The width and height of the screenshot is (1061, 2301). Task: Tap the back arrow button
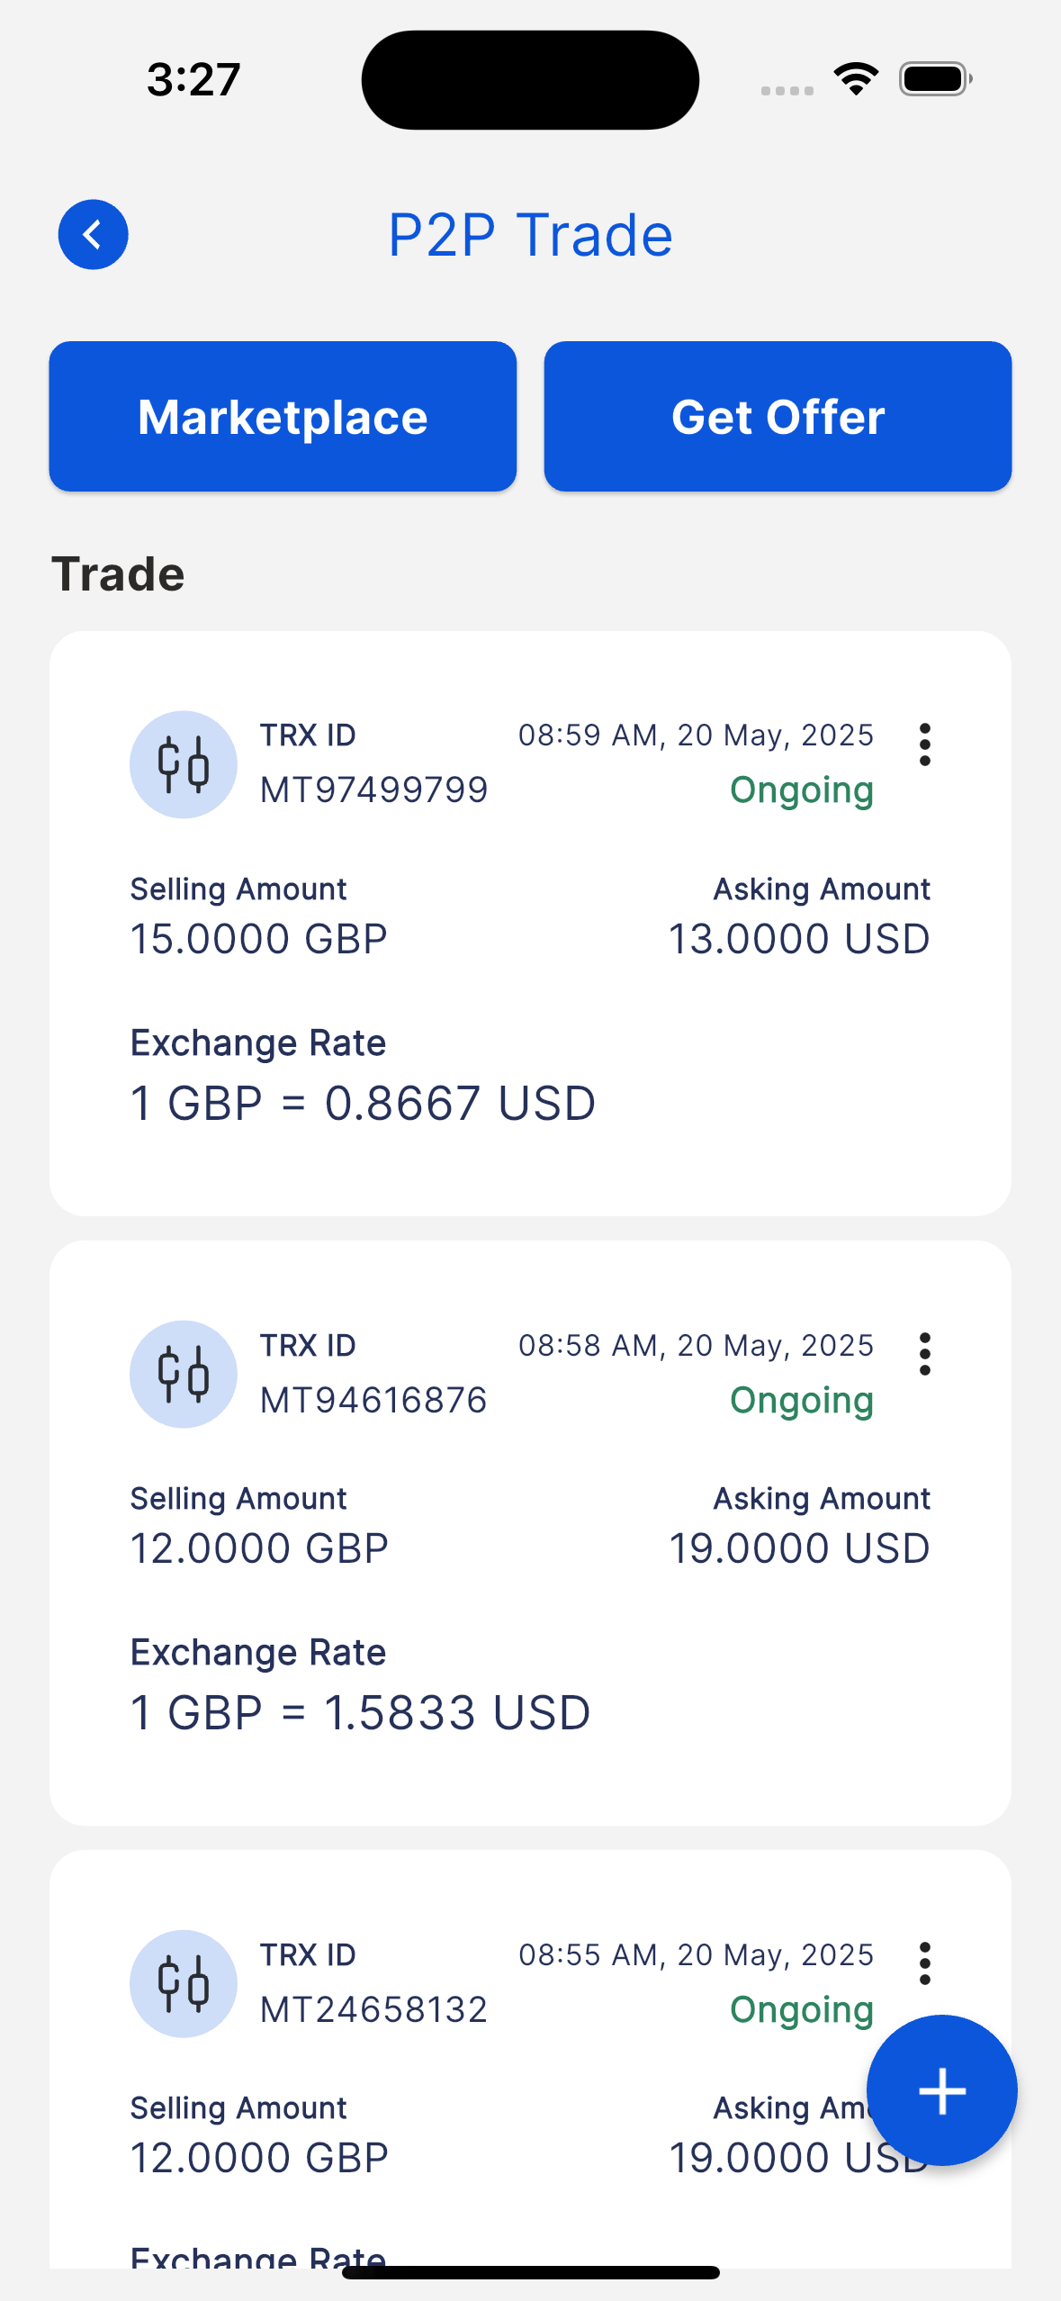[94, 235]
